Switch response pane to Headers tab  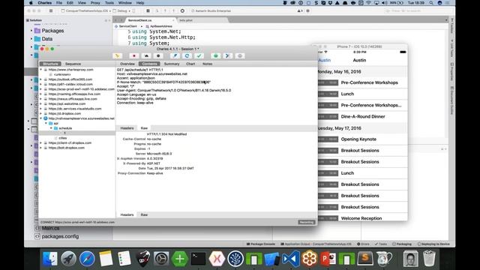[127, 128]
